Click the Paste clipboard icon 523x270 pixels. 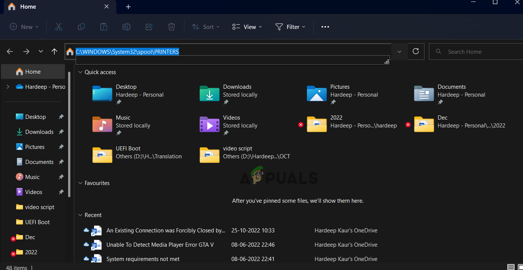point(103,27)
